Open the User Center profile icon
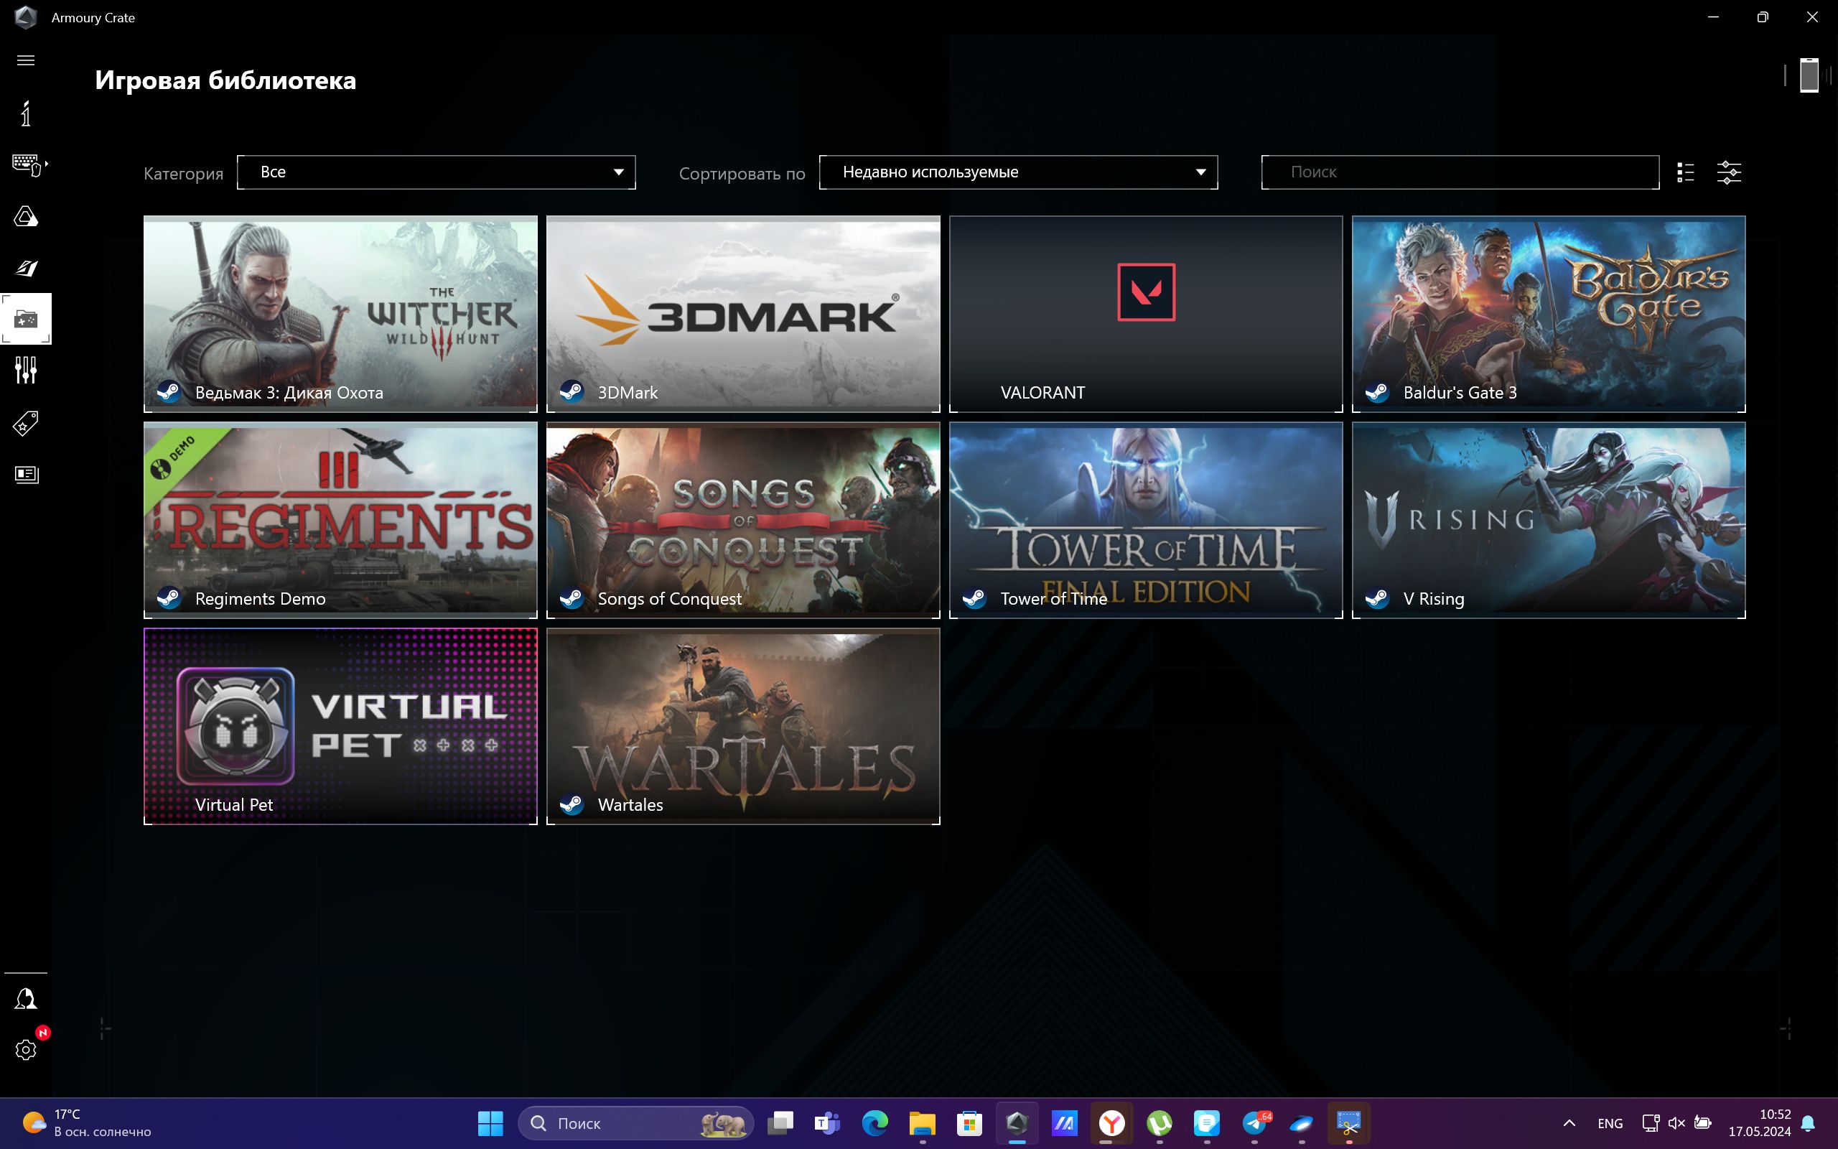The height and width of the screenshot is (1149, 1838). 26,998
